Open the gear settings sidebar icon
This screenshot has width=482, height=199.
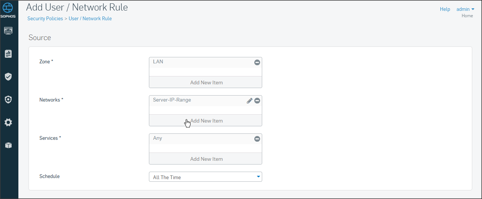pyautogui.click(x=8, y=122)
